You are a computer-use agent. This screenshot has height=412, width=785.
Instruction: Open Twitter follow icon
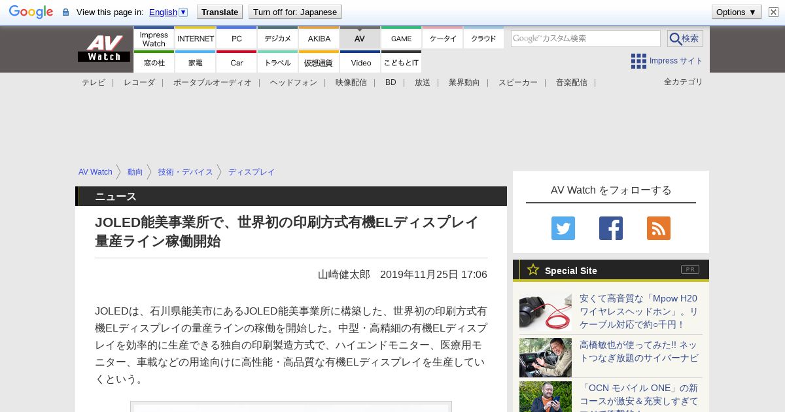563,228
